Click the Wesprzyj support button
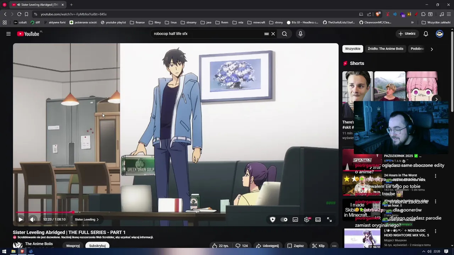The image size is (454, 255). tap(73, 246)
